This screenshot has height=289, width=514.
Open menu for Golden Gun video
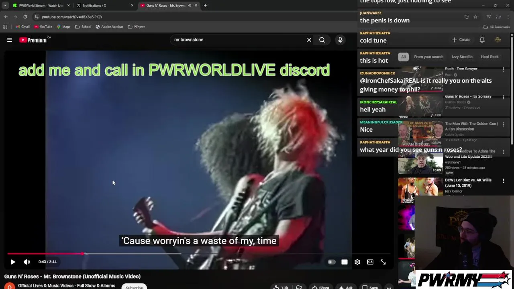coord(504,125)
